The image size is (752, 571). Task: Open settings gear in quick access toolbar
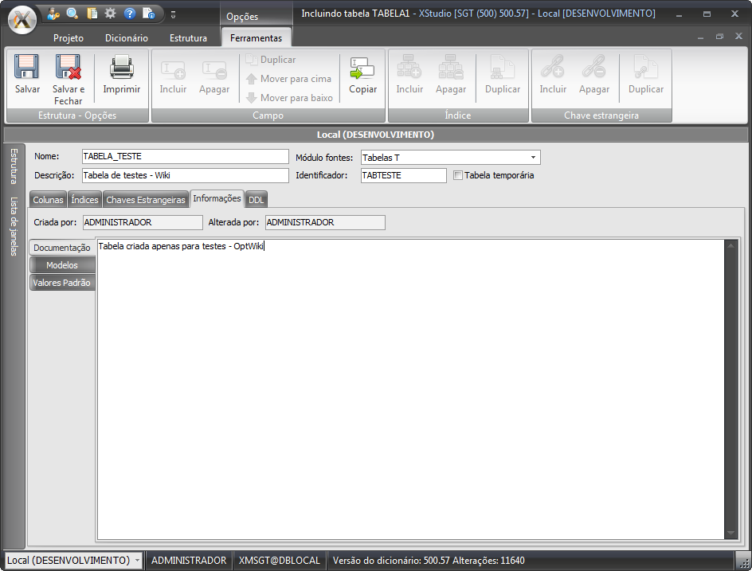click(x=110, y=14)
